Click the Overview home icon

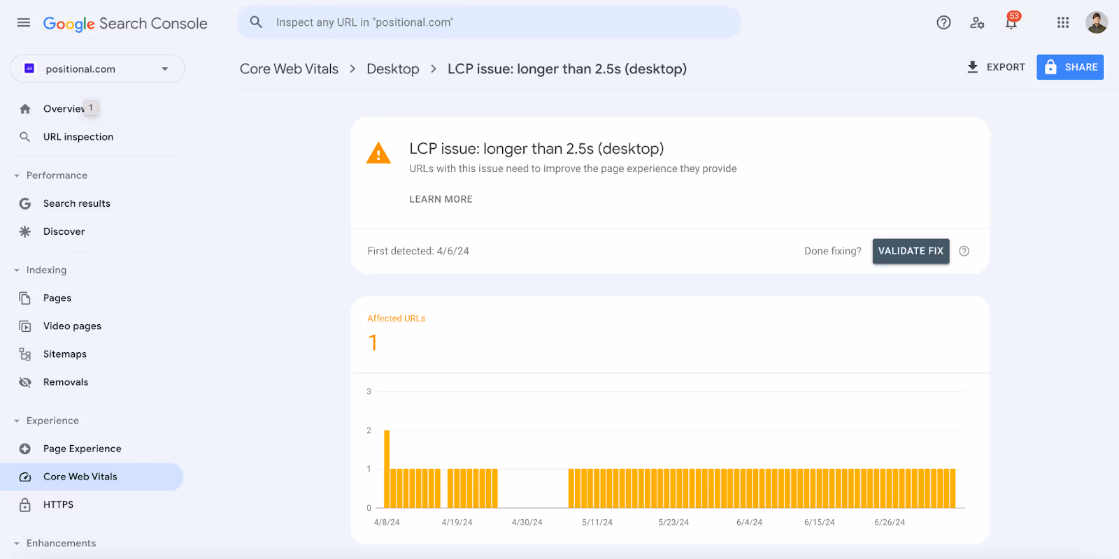25,109
